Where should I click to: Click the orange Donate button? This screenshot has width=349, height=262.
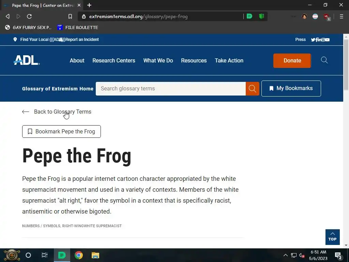(x=292, y=61)
